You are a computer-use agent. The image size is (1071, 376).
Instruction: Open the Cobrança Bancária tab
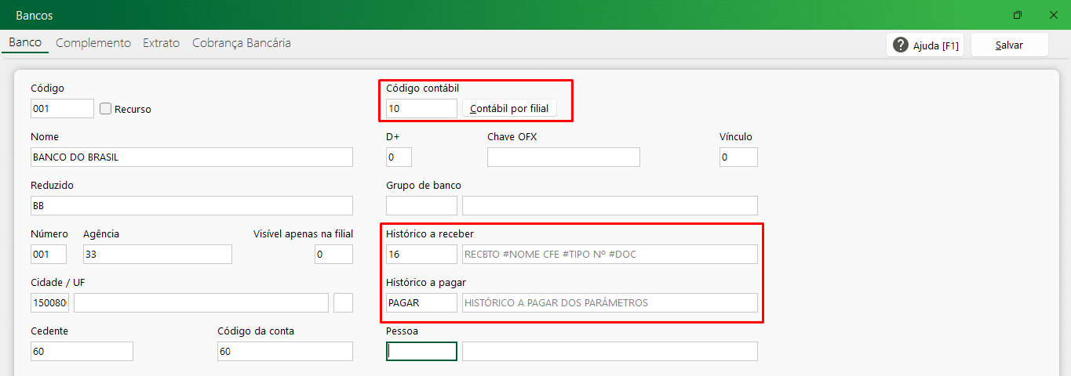[x=242, y=43]
